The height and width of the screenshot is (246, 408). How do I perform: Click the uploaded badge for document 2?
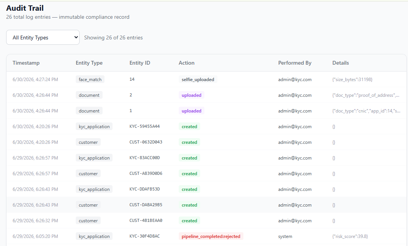click(x=191, y=95)
